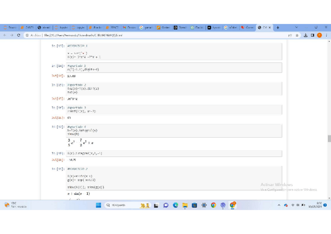Screen dimensions: 331x234
Task: Click the user profile avatar
Action: pyautogui.click(x=319, y=35)
